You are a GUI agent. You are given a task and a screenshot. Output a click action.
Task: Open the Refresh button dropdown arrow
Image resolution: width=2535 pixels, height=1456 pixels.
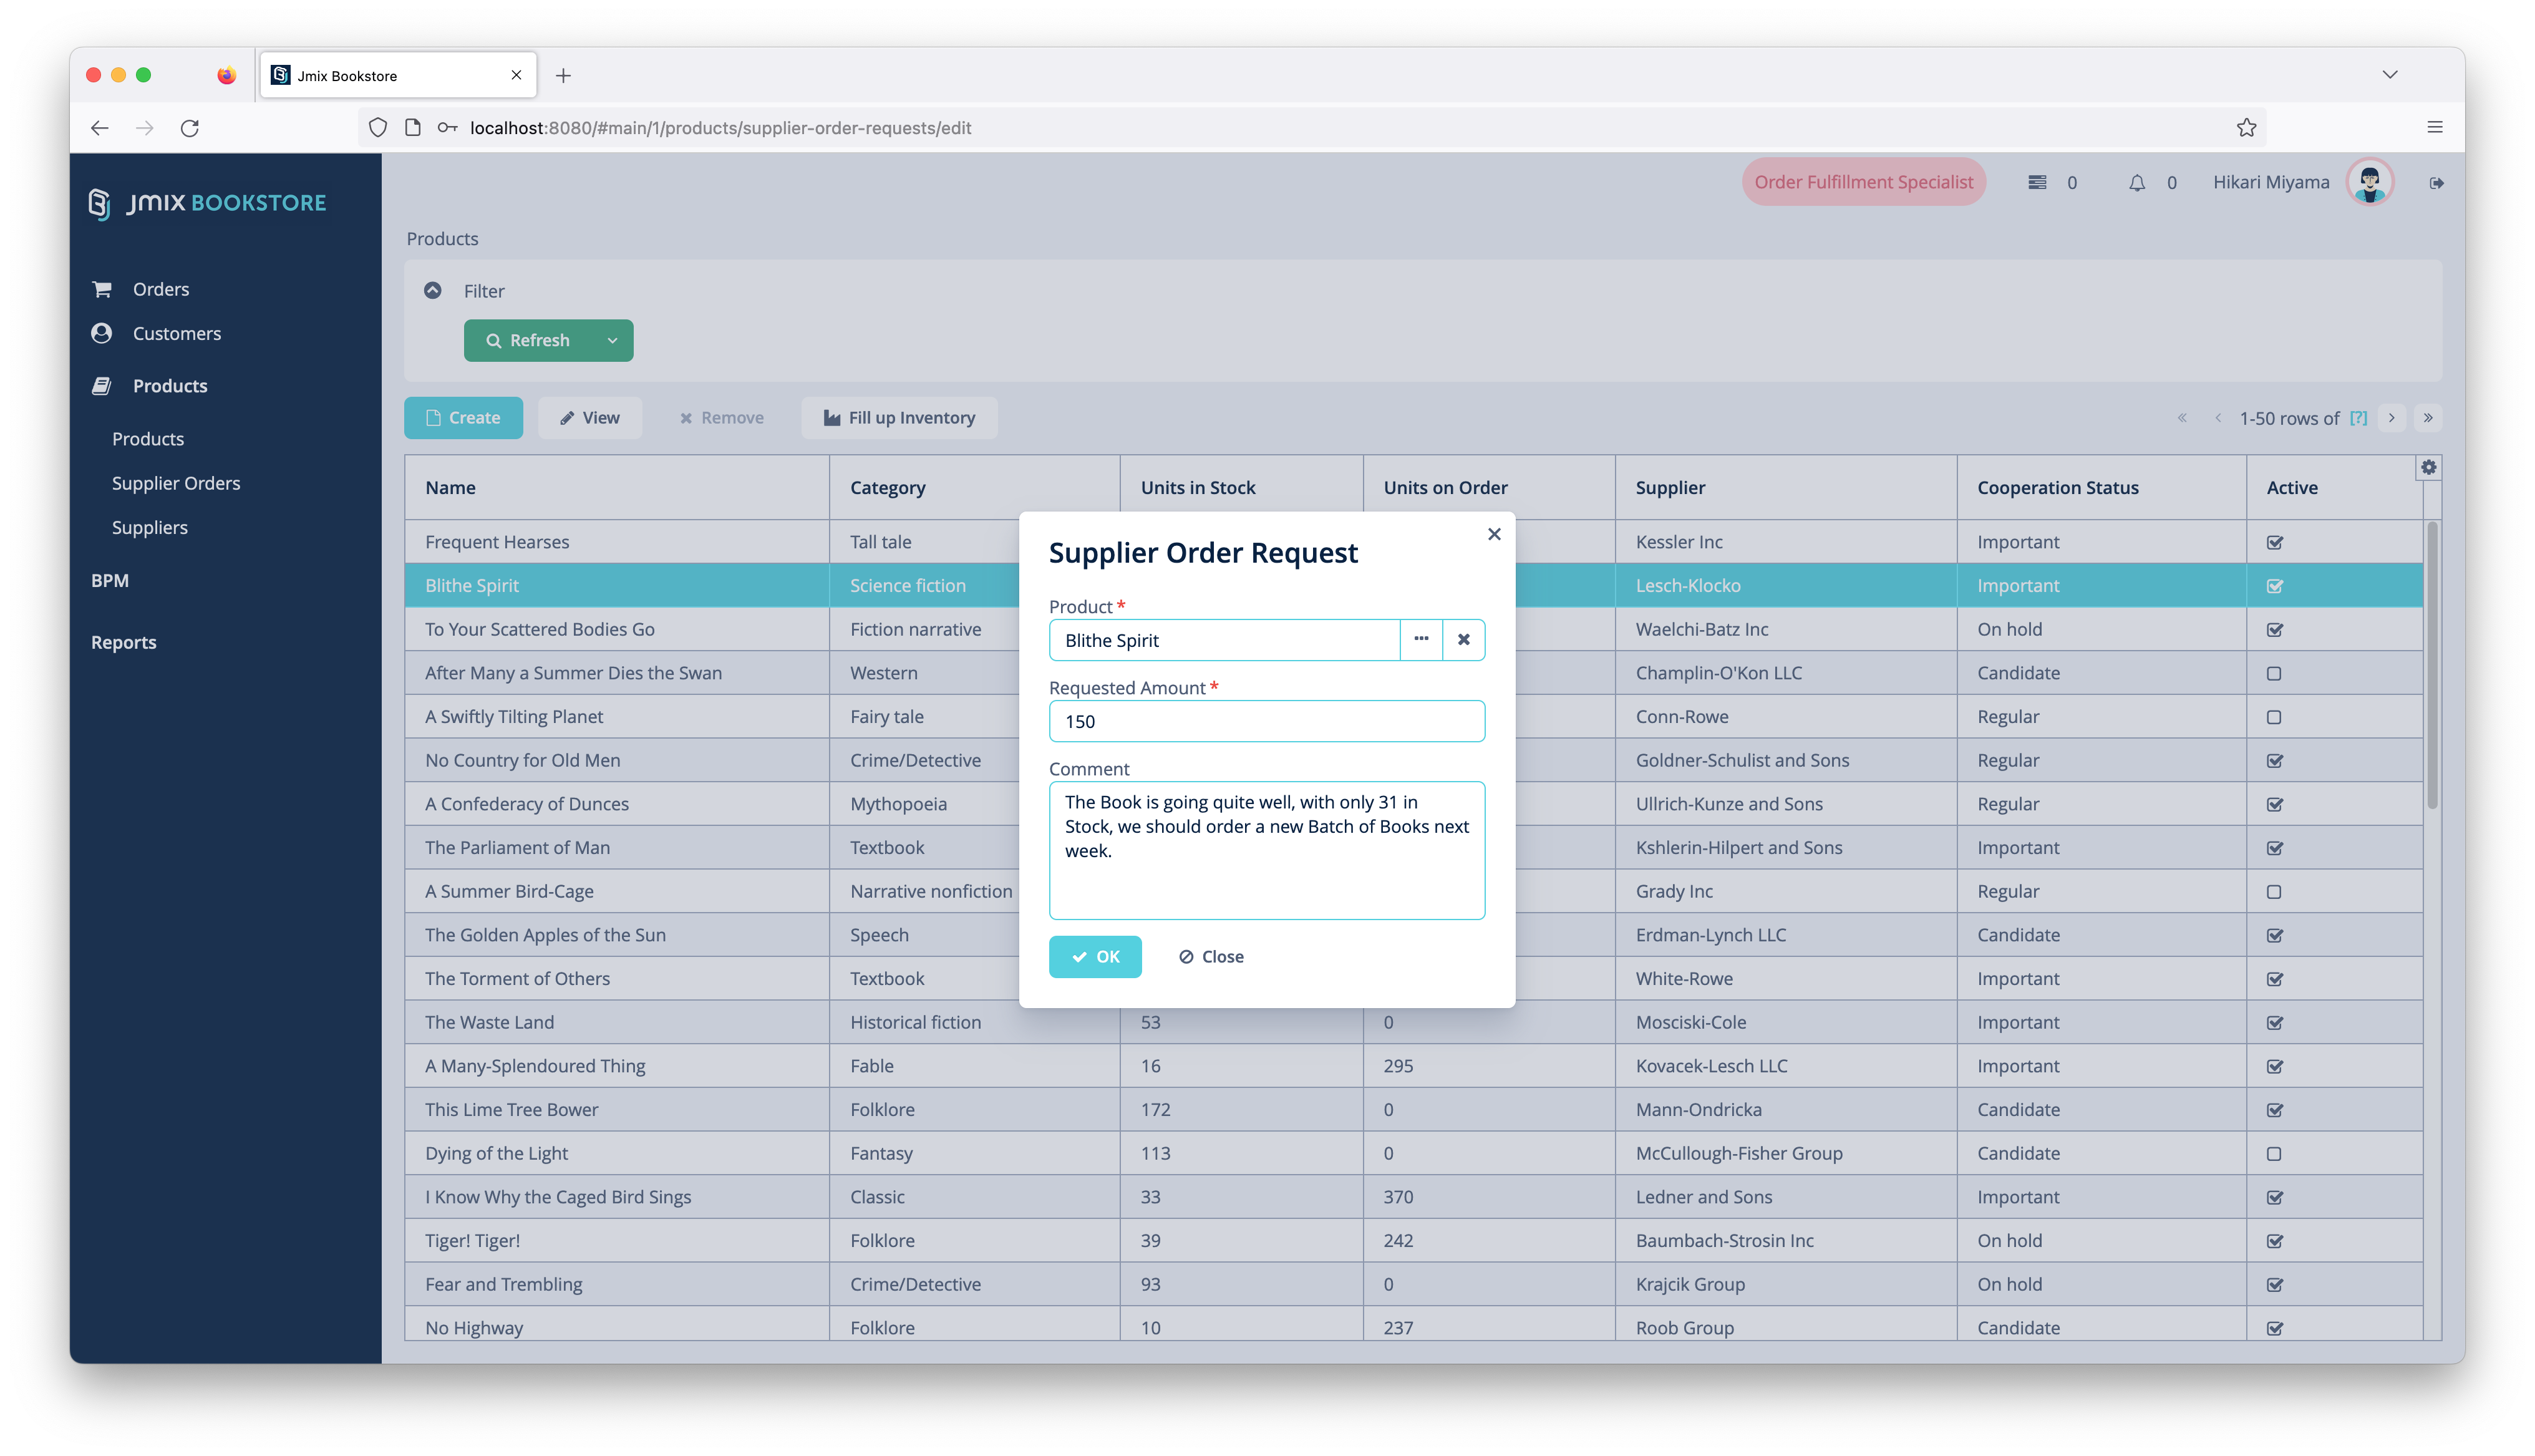click(612, 341)
